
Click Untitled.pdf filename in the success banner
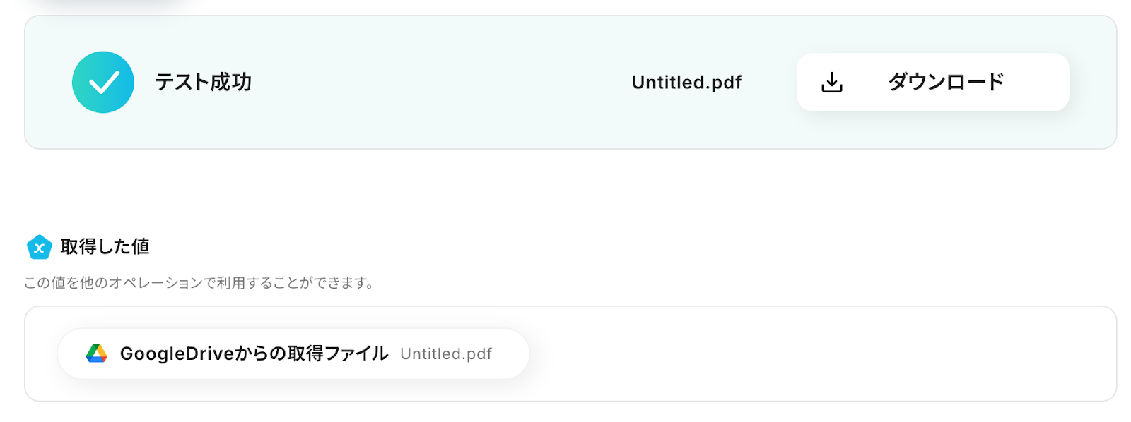point(686,83)
